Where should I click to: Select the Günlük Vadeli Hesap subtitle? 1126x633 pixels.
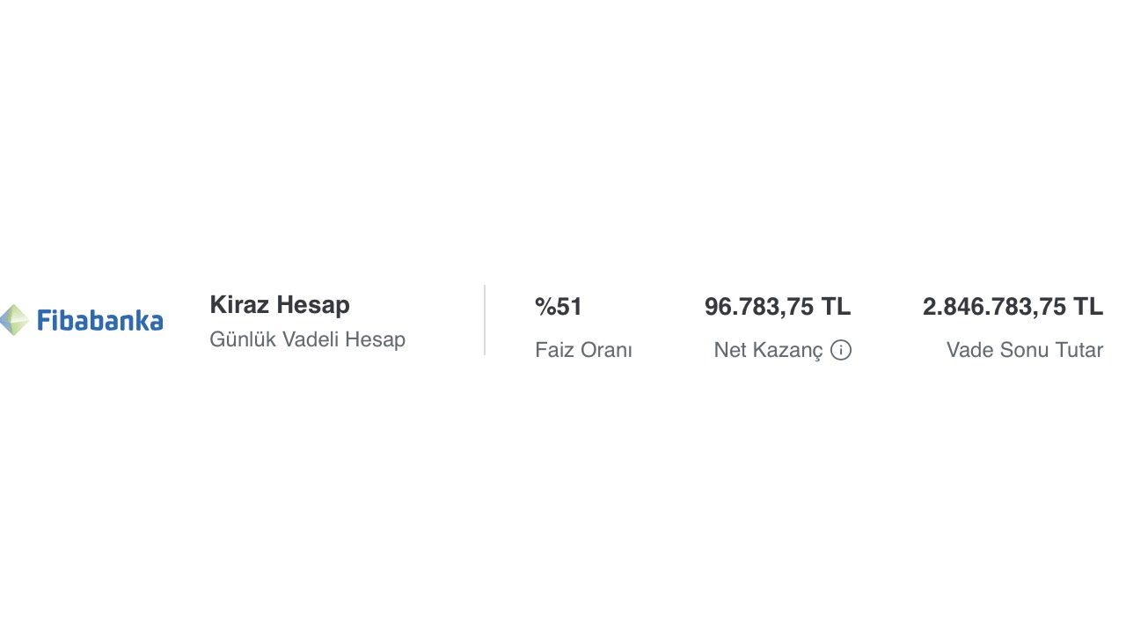pyautogui.click(x=307, y=339)
